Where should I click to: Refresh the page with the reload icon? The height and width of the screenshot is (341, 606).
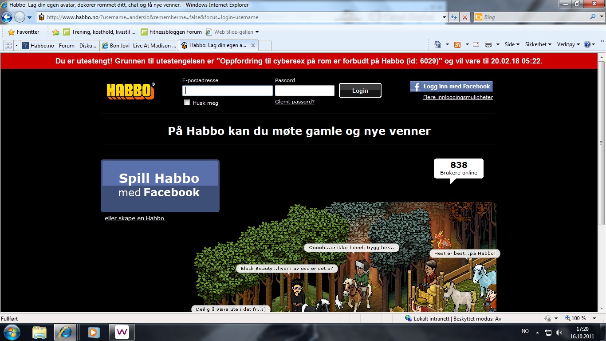click(454, 17)
